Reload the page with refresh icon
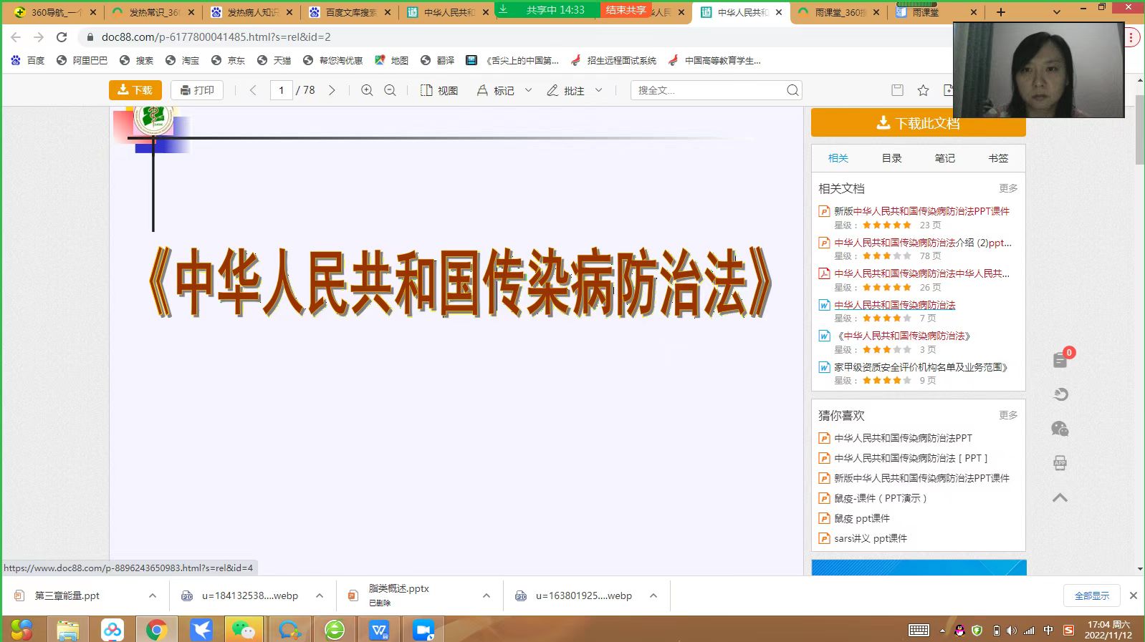 pyautogui.click(x=62, y=37)
